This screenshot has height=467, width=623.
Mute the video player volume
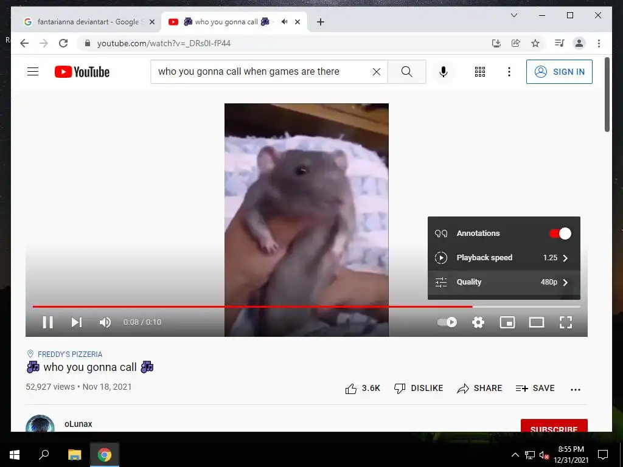tap(105, 322)
